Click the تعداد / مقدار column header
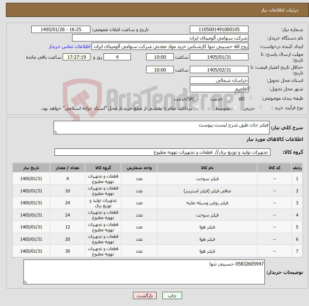 [67, 168]
